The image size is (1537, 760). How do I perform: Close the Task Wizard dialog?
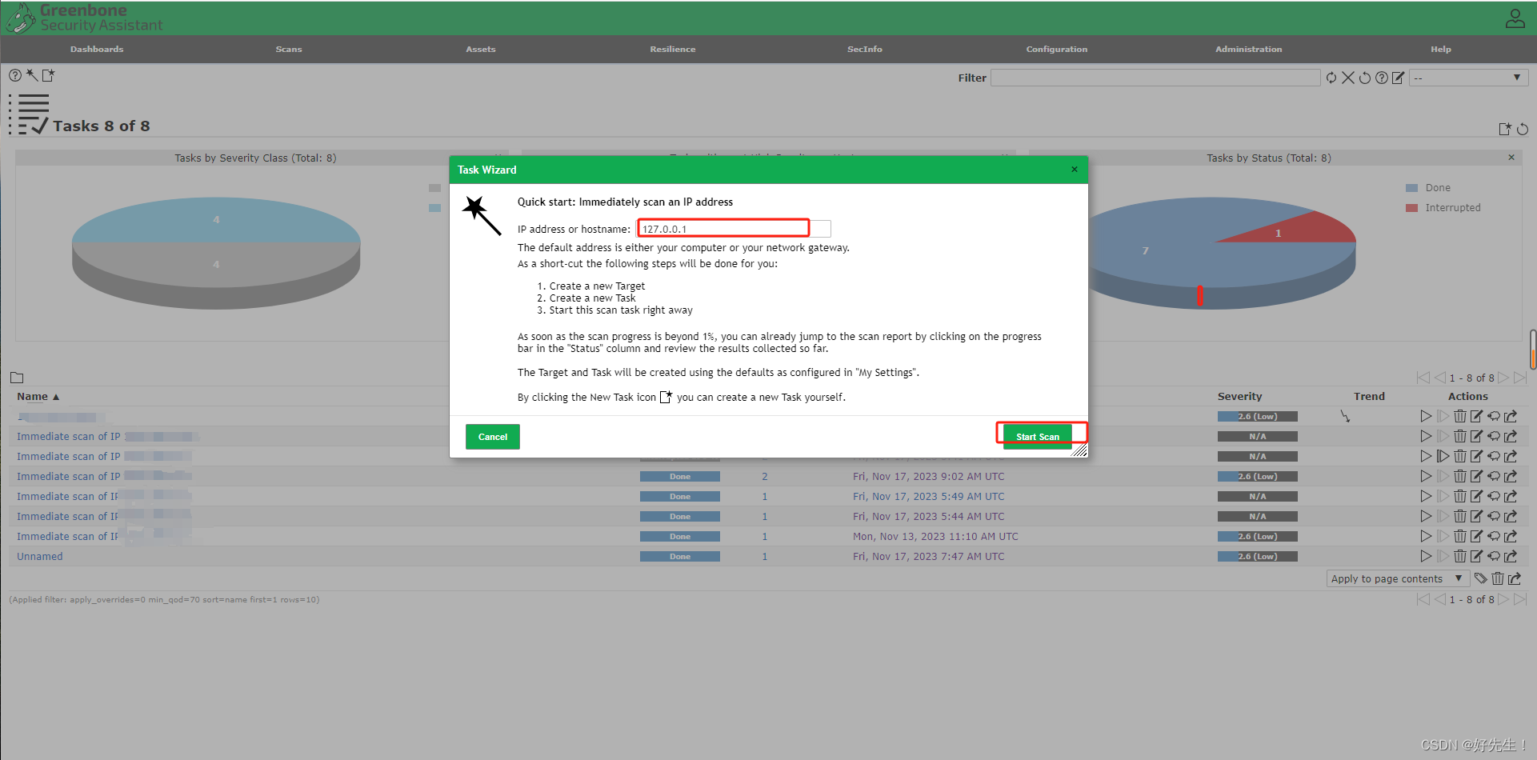coord(1075,169)
